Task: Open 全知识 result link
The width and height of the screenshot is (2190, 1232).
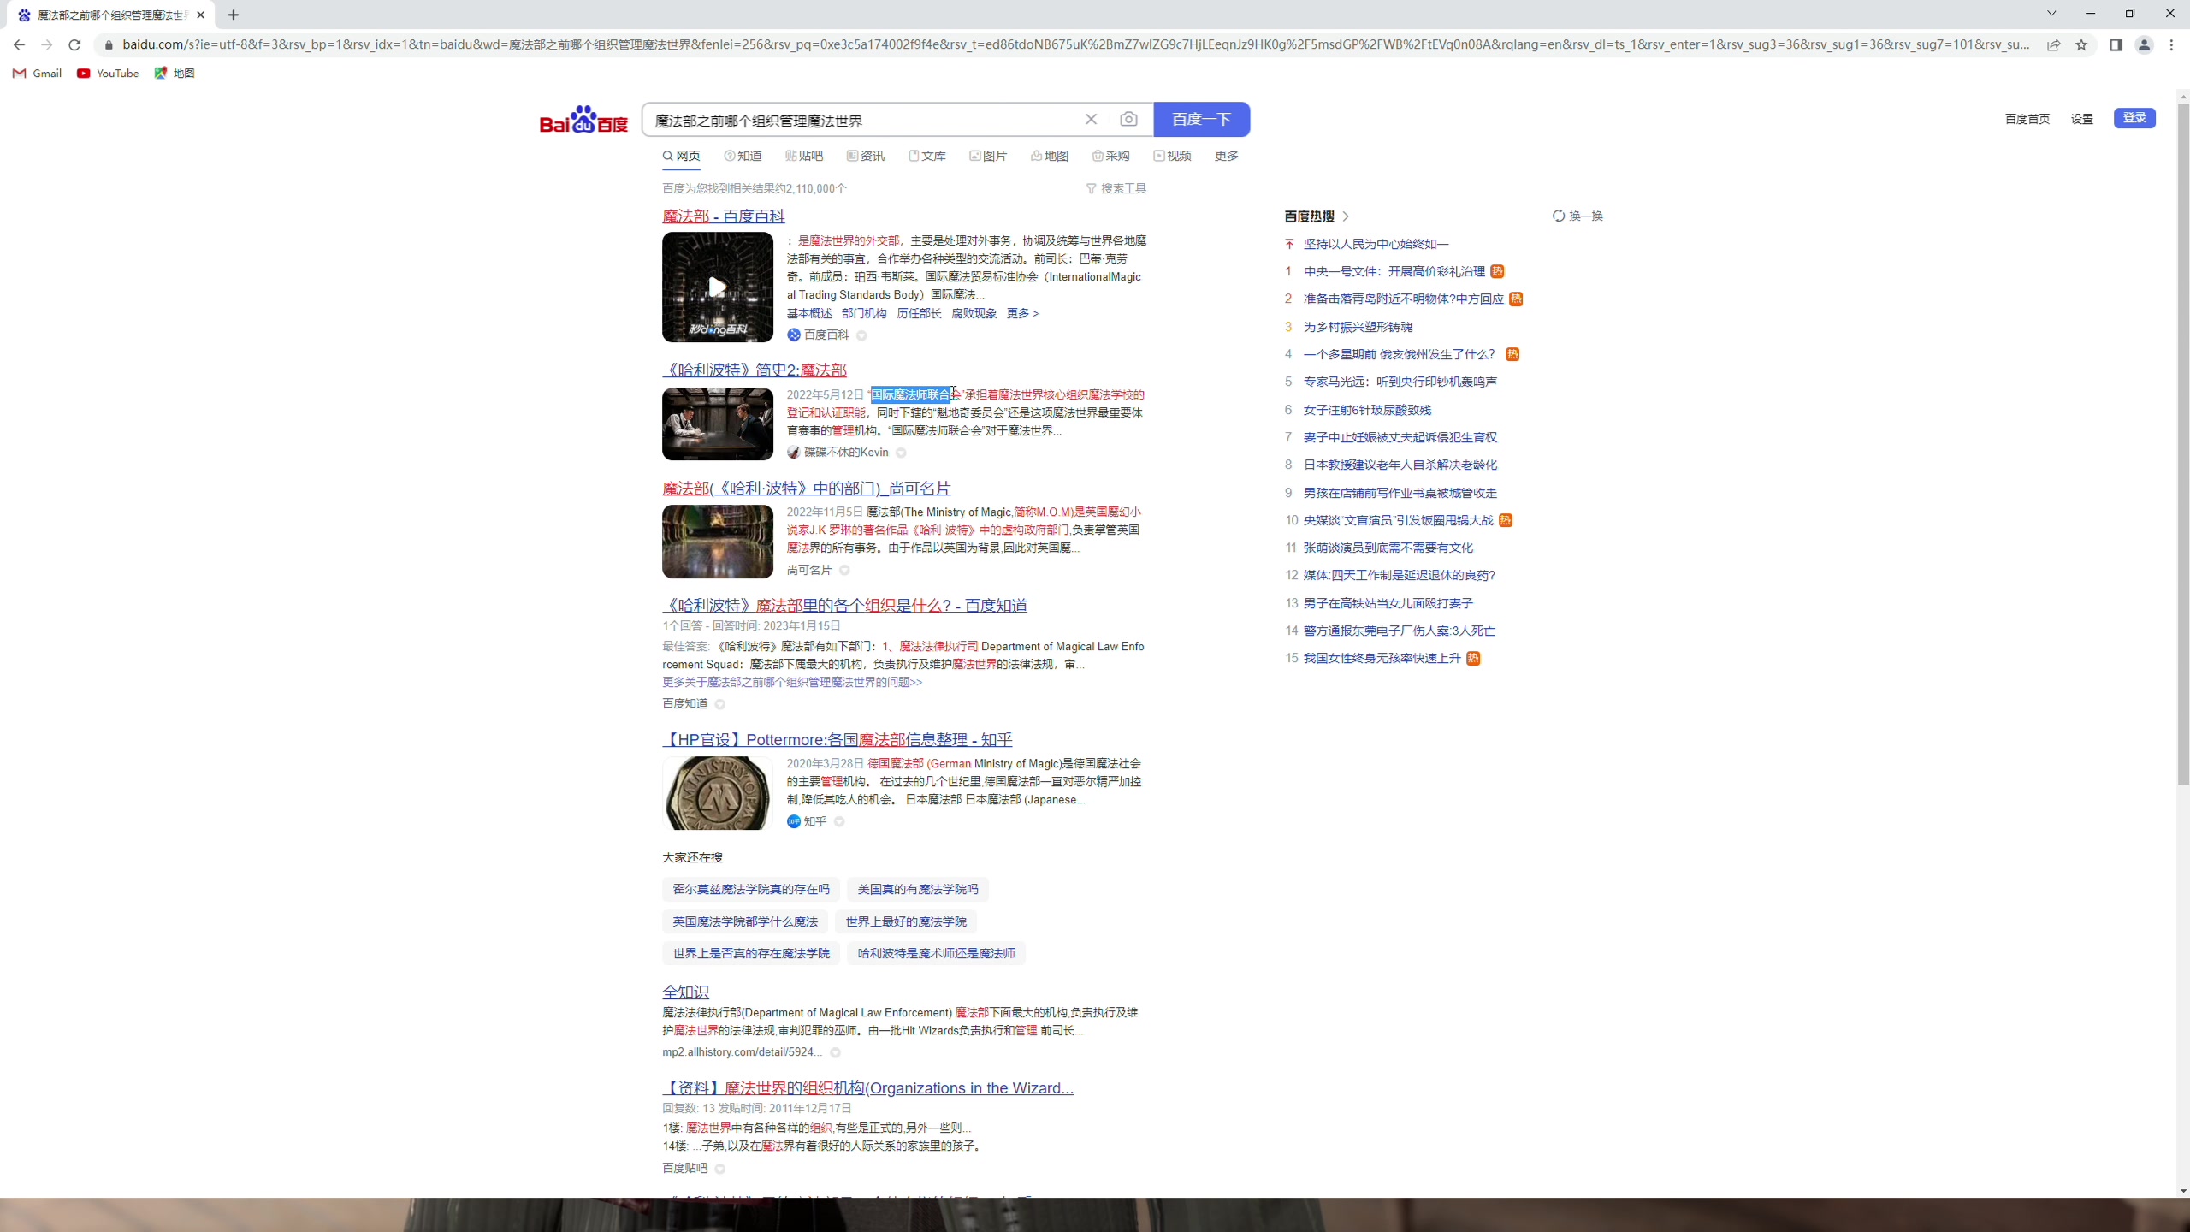Action: click(x=685, y=992)
